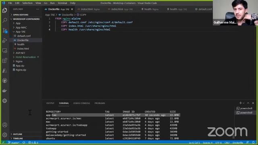Switch to the Output panel tab
The image size is (258, 145).
(x=50, y=103)
